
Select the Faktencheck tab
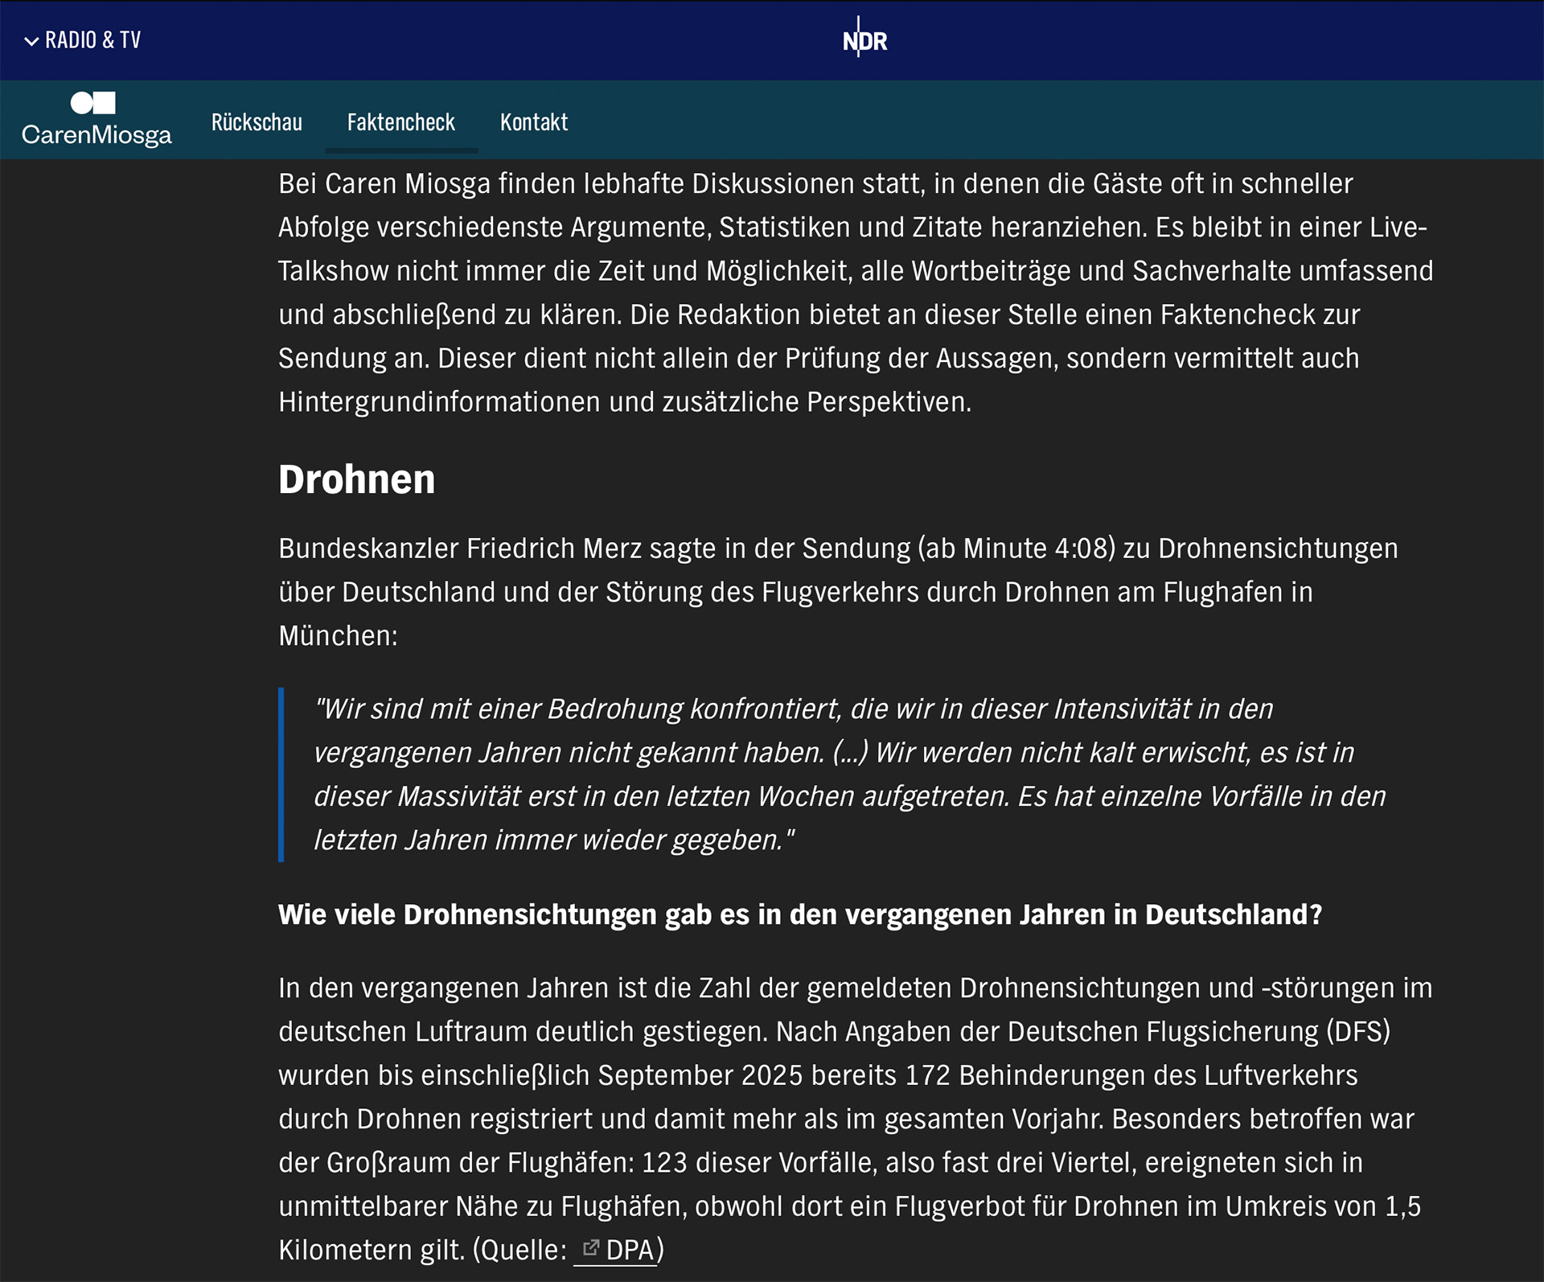400,122
